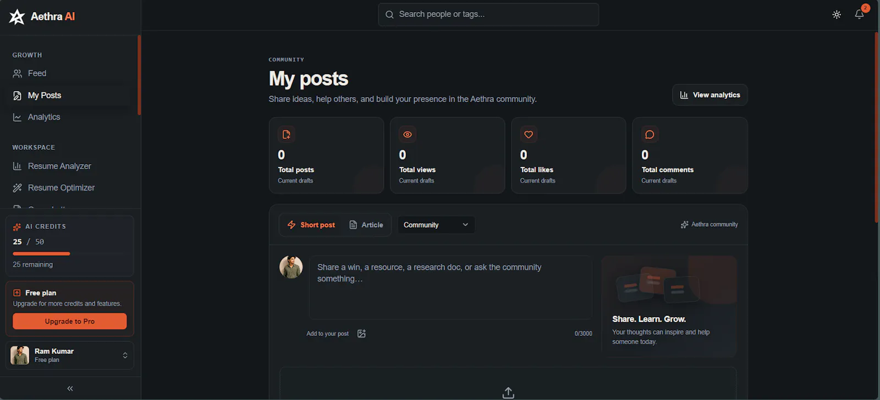Click the Share. Learn. Grow. heading
This screenshot has width=880, height=400.
[649, 319]
